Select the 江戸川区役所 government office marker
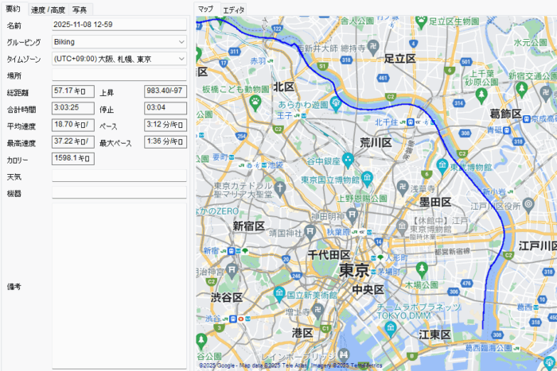The width and height of the screenshot is (557, 371). coord(528,204)
